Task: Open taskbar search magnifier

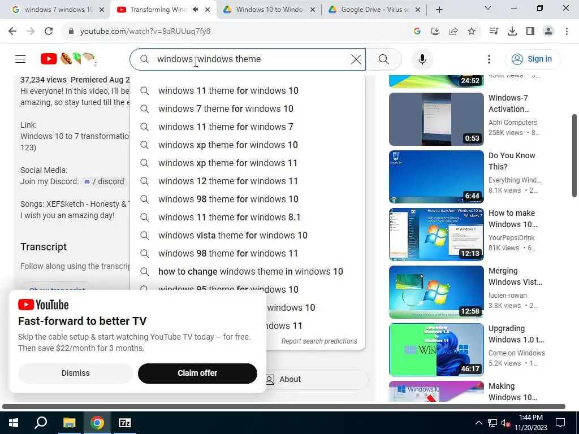Action: [41, 423]
